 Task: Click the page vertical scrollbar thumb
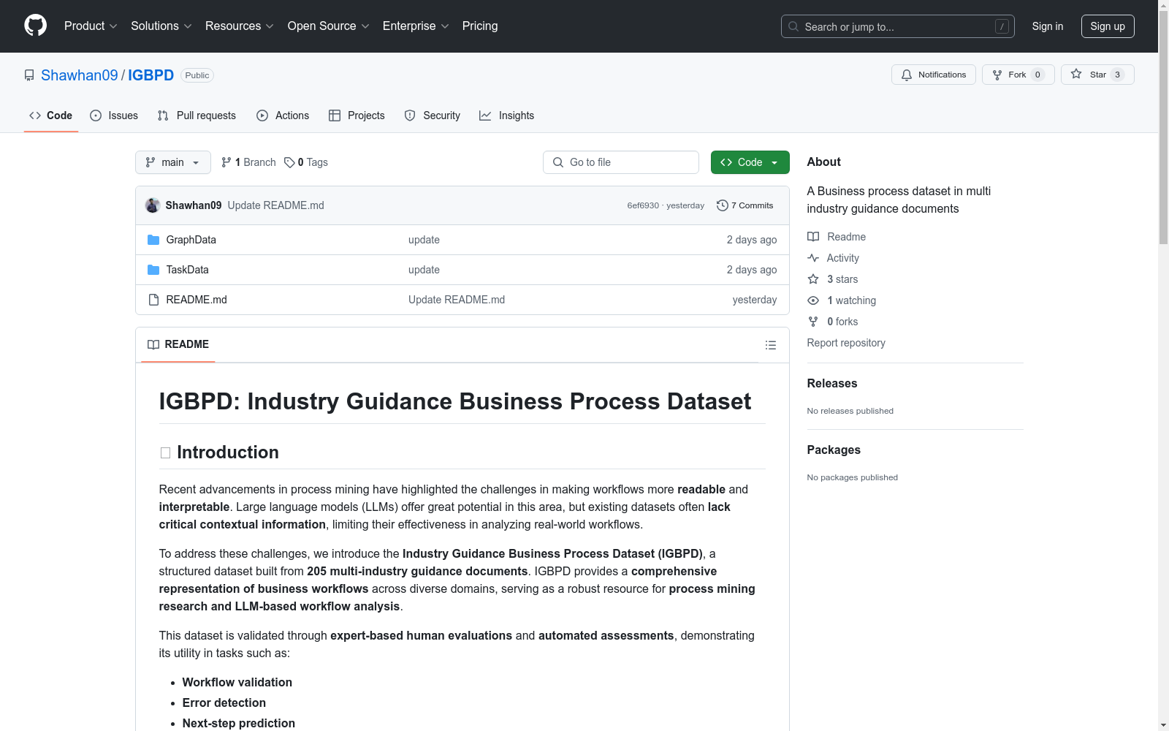(1163, 128)
